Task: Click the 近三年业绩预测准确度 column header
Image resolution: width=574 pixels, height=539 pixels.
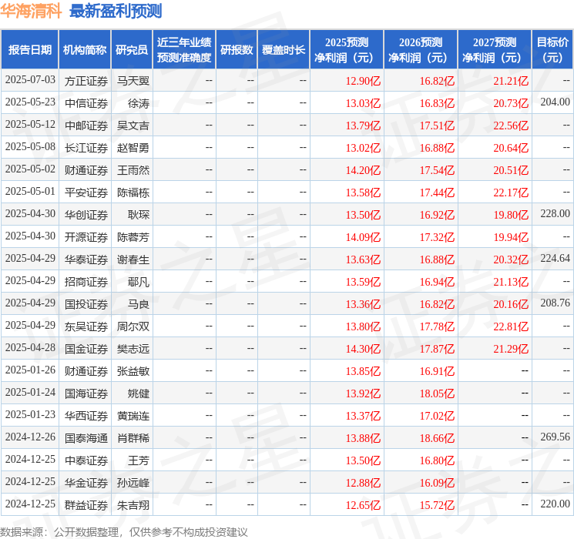Action: click(184, 50)
